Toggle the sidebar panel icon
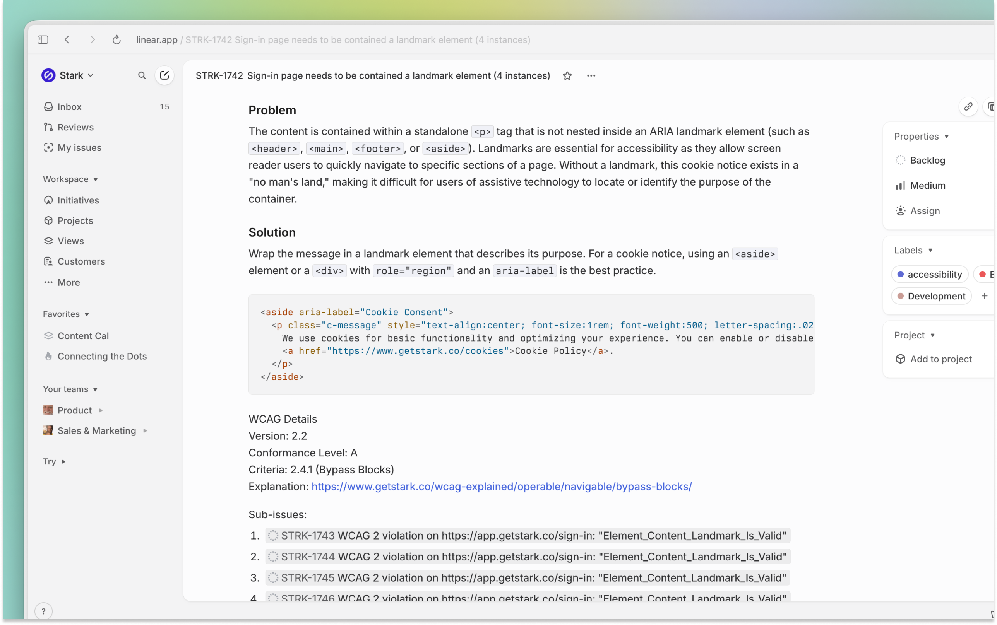The width and height of the screenshot is (997, 625). pyautogui.click(x=43, y=40)
